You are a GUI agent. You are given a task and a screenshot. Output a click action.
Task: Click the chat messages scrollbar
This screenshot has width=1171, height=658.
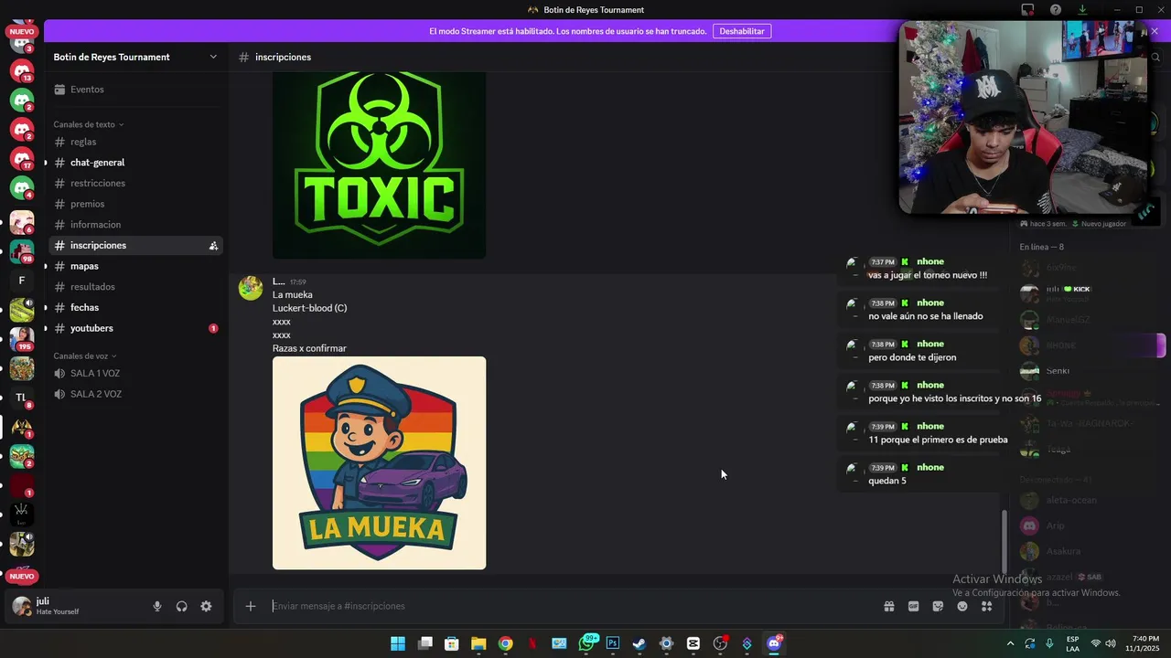1004,541
